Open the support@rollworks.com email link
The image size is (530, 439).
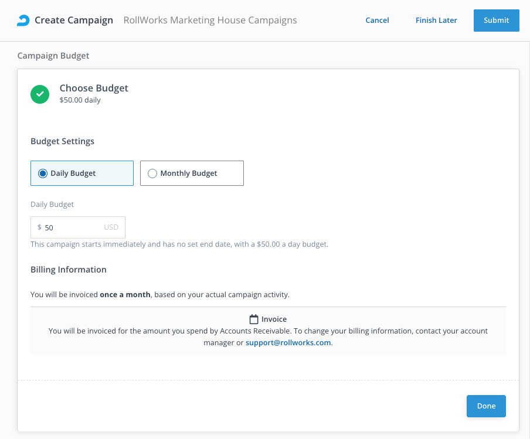(x=288, y=343)
